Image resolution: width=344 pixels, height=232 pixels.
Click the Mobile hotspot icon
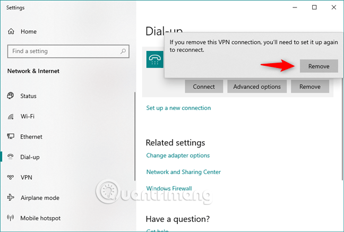tap(10, 218)
